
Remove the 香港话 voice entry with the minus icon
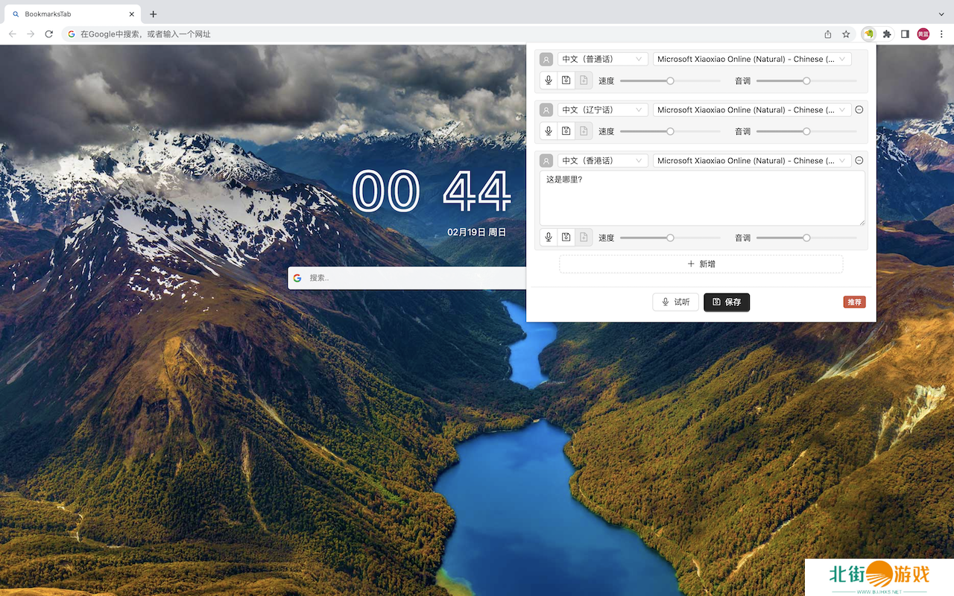(x=859, y=160)
